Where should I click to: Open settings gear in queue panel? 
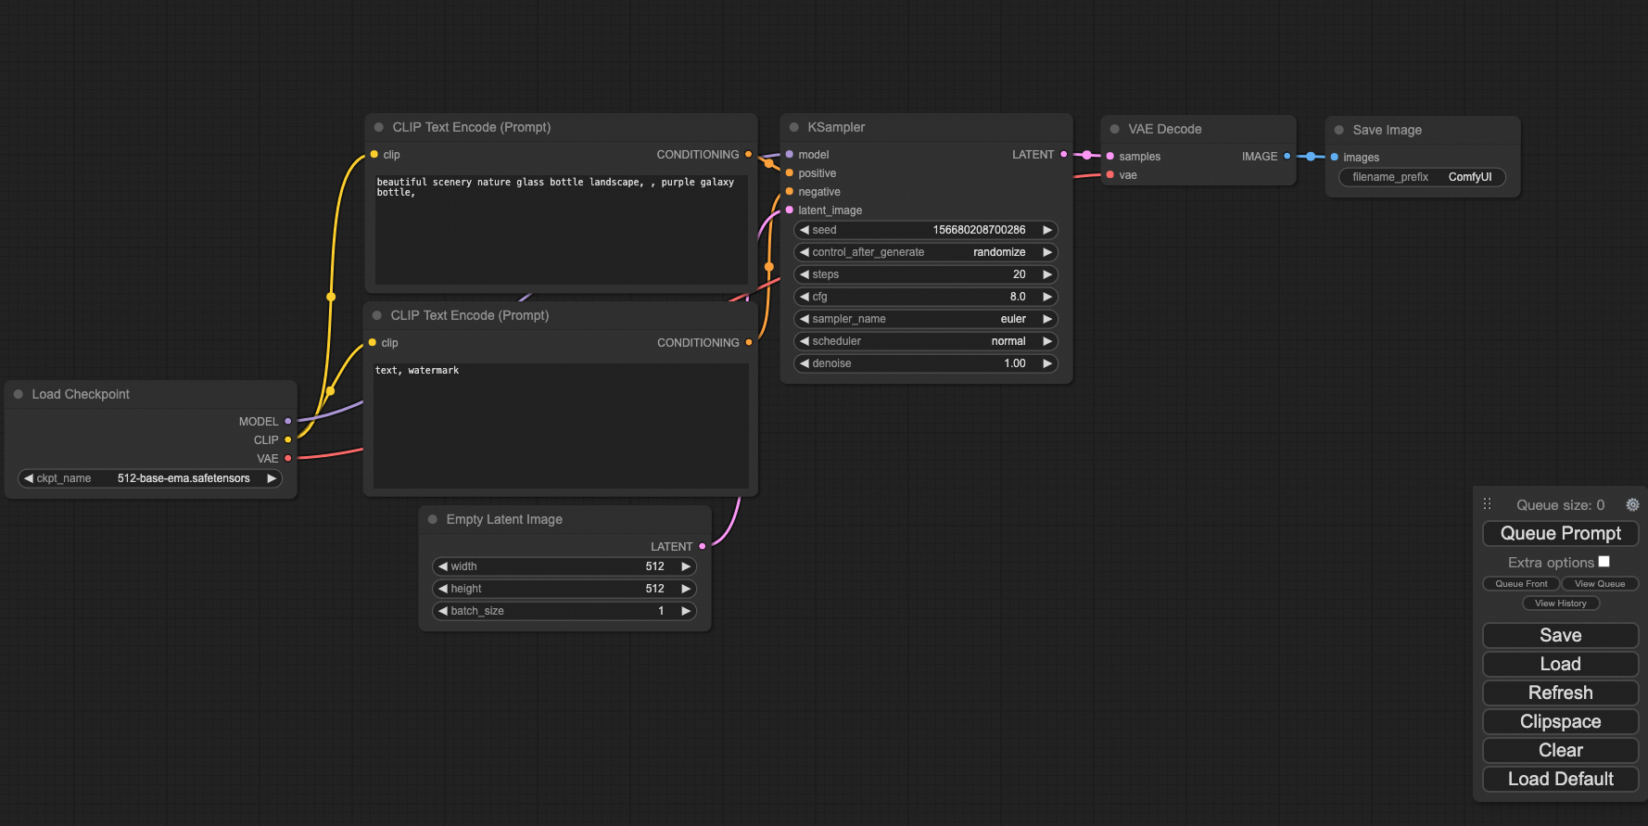[x=1632, y=505]
